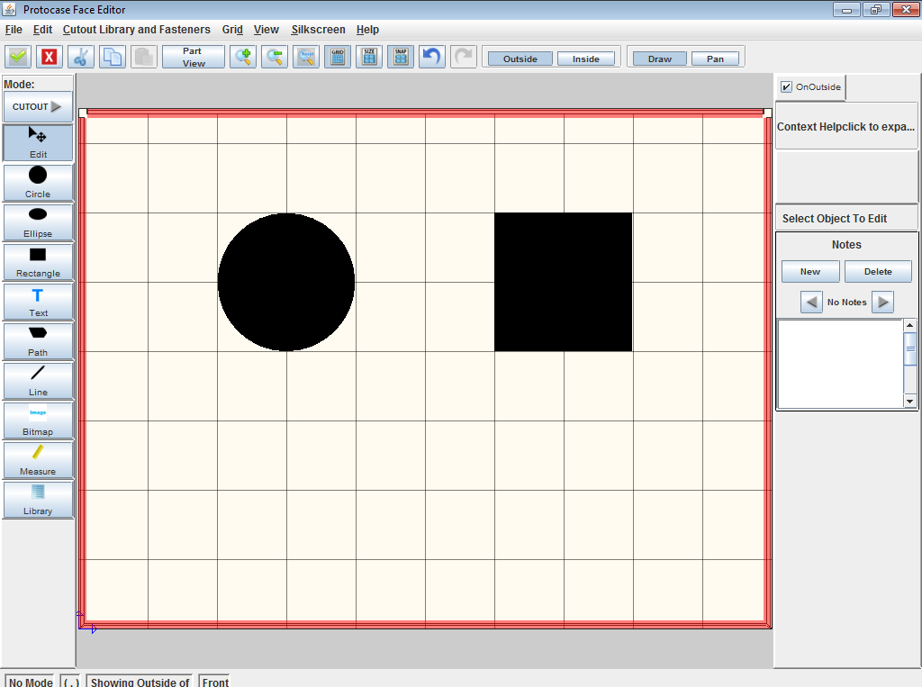Open the Help menu
This screenshot has height=687, width=922.
coord(367,30)
